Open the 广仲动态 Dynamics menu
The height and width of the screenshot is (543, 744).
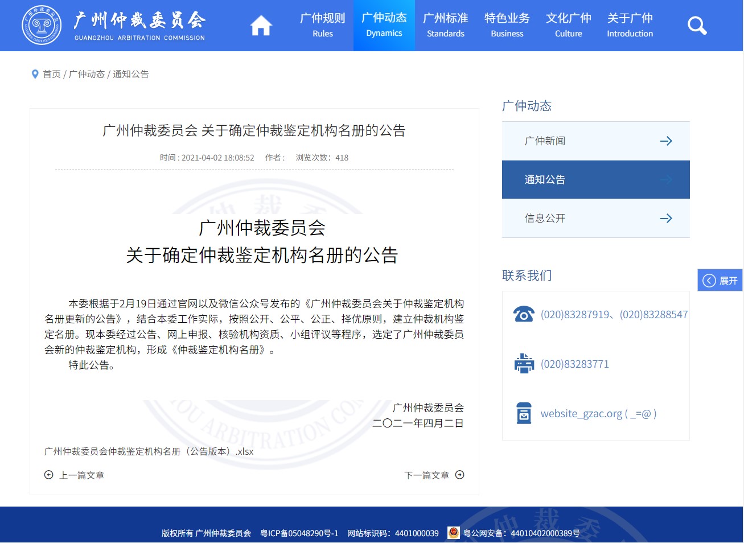click(384, 26)
